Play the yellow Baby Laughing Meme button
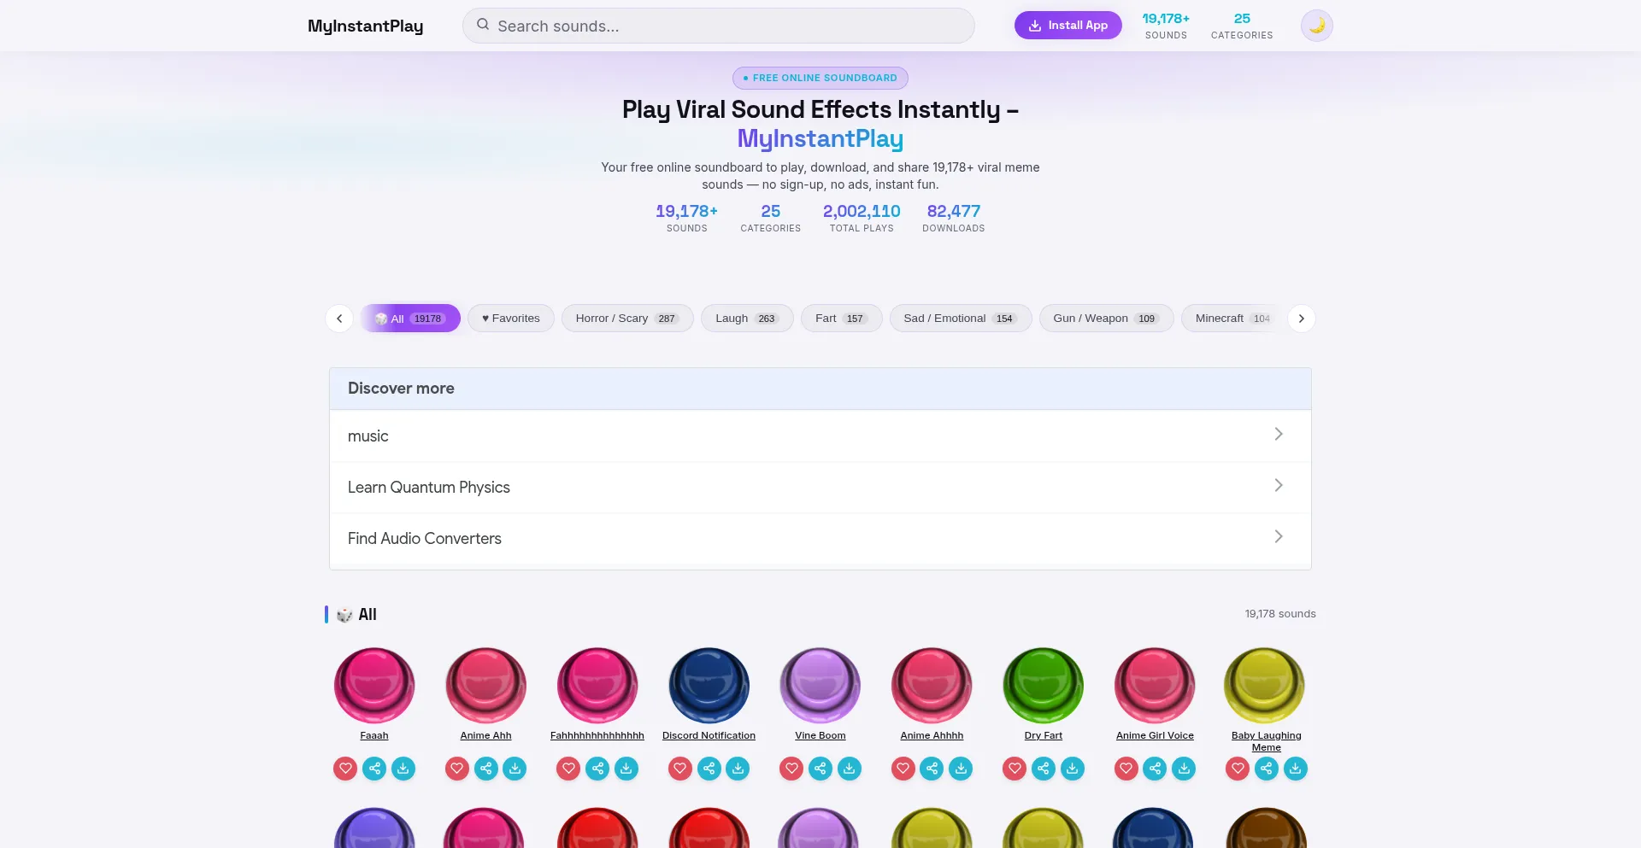Screen dimensions: 1641x848 point(1265,686)
